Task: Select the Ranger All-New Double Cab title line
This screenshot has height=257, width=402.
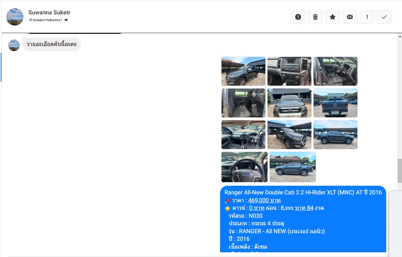Action: tap(303, 192)
